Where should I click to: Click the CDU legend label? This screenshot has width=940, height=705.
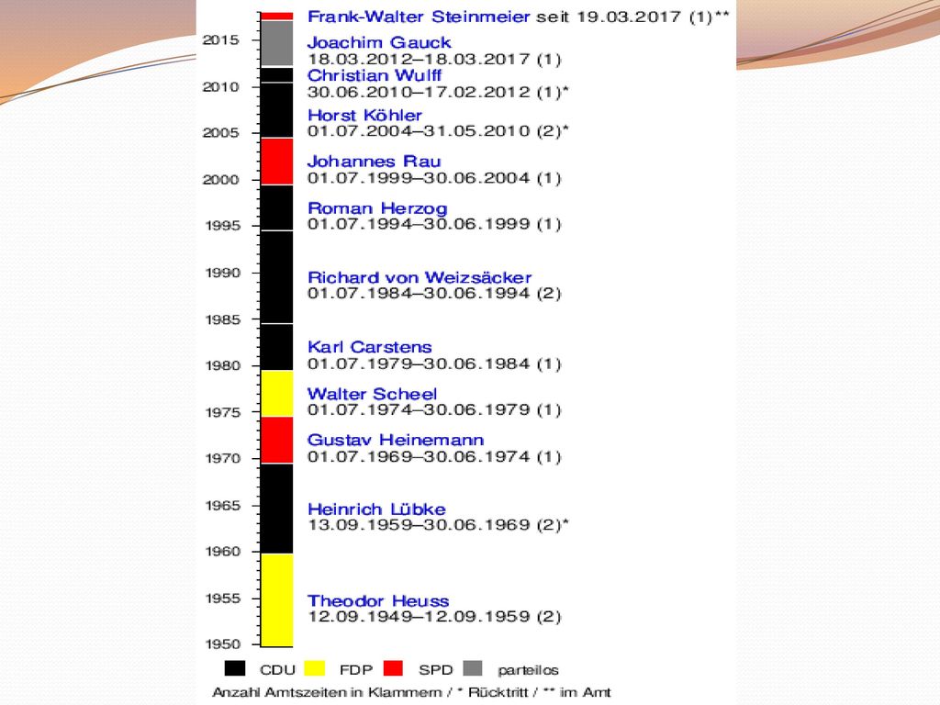[x=277, y=670]
